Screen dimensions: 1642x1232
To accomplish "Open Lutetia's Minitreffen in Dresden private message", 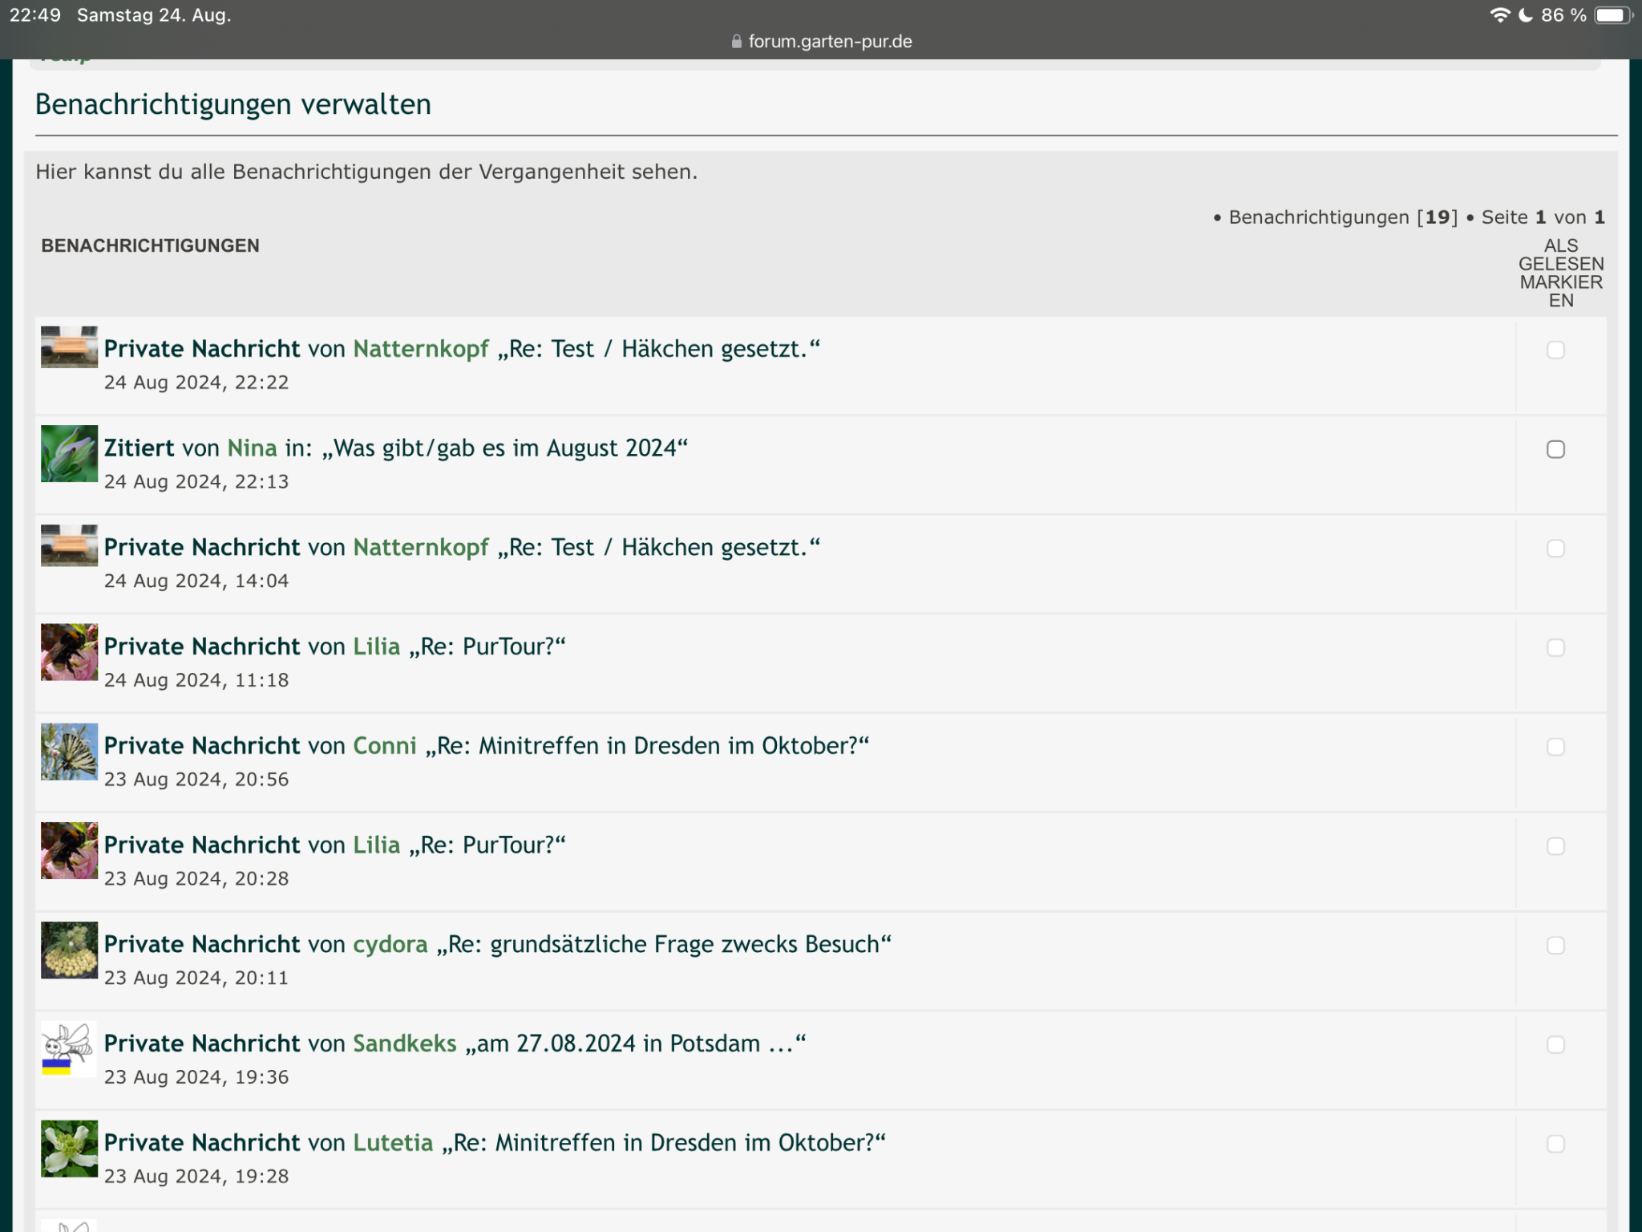I will tap(664, 1142).
